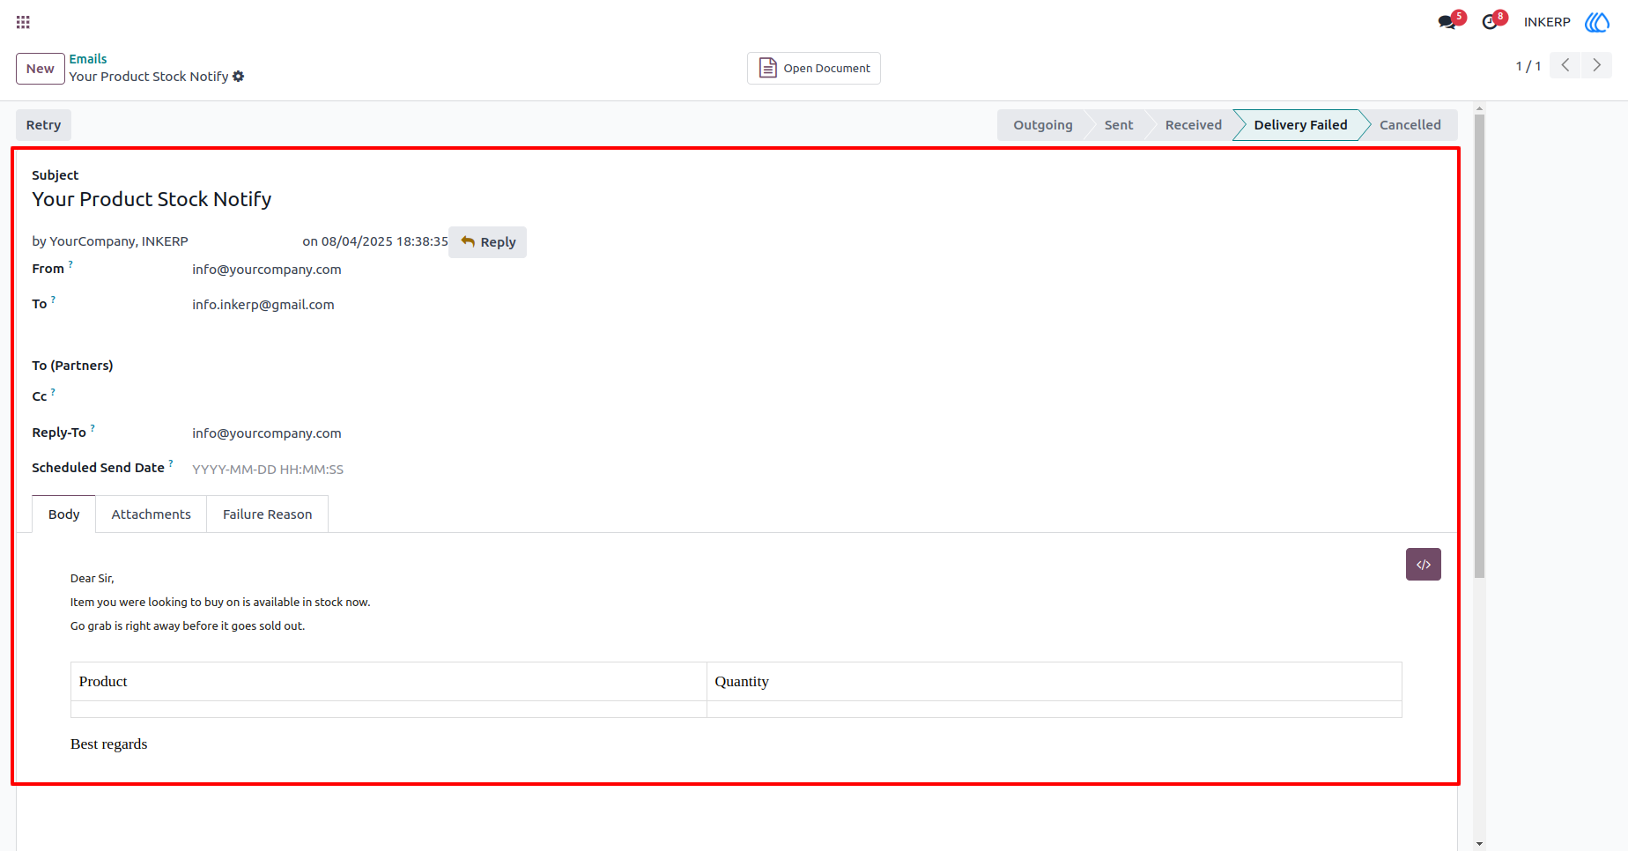Edit the From email address field
Screen dimensions: 1628x851
tap(267, 270)
